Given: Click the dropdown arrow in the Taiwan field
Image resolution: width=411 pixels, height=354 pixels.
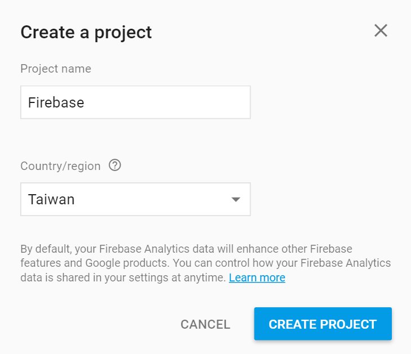Looking at the screenshot, I should click(236, 200).
